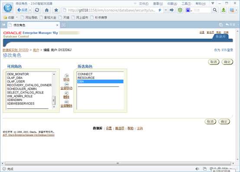This screenshot has height=172, width=240.
Task: Select SCHEDULER_ADMIN in the available roles list
Action: click(22, 89)
